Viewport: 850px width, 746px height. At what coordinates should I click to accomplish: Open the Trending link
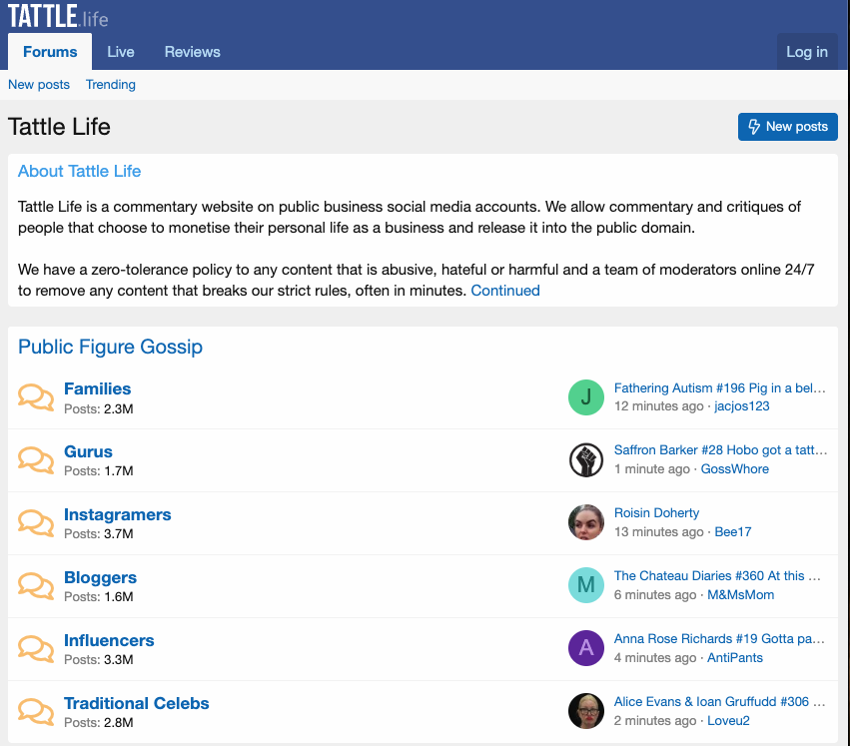click(x=111, y=85)
